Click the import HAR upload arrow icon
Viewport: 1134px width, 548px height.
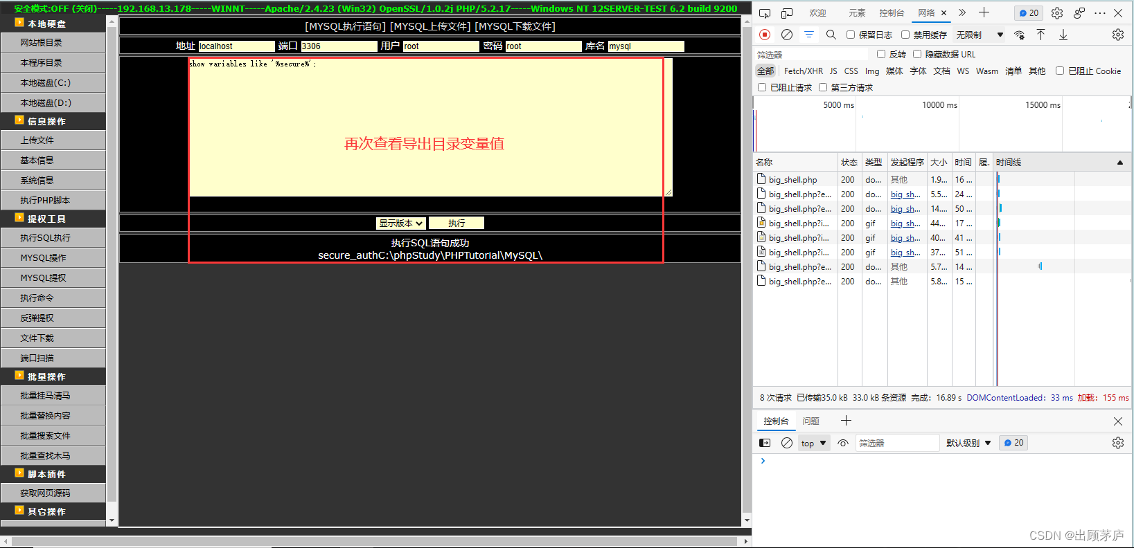point(1040,35)
